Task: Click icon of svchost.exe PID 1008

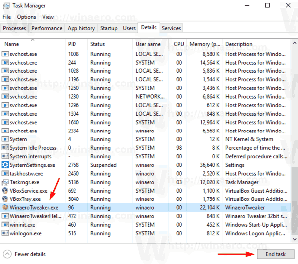Action: (5, 54)
